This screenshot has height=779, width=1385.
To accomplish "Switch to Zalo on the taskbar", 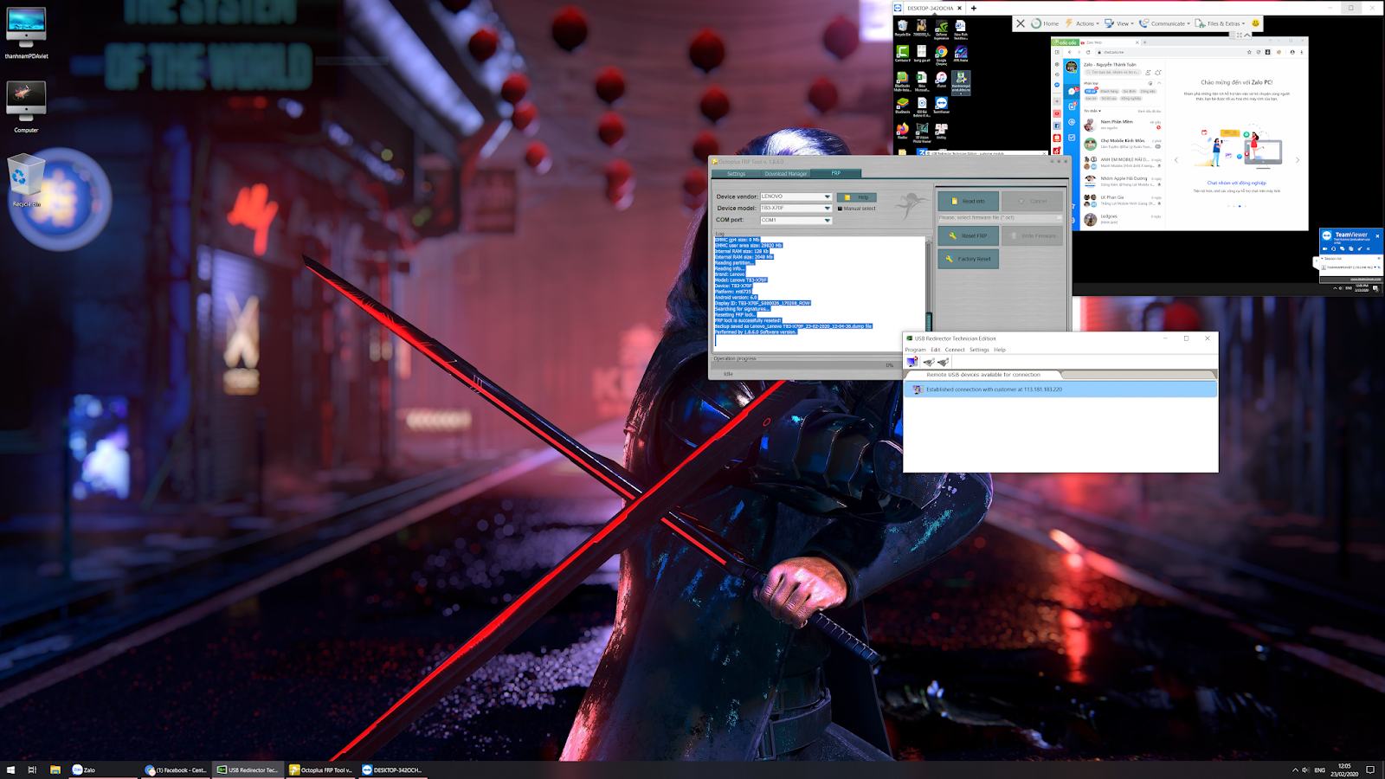I will point(102,769).
